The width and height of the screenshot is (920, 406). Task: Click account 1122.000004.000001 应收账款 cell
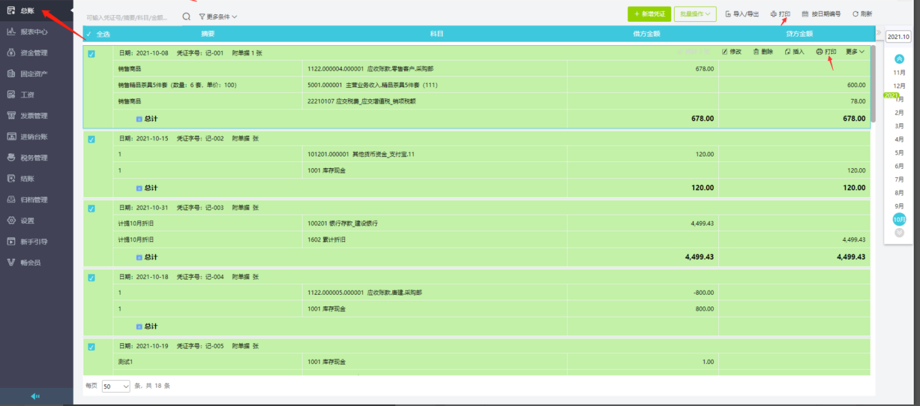click(435, 69)
